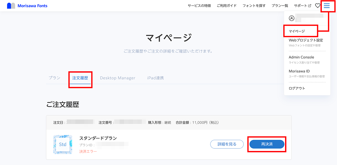The height and width of the screenshot is (165, 337).
Task: Switch to the 注文履歴 tab
Action: (x=80, y=78)
